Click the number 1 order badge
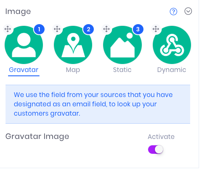This screenshot has width=205, height=172. [39, 29]
